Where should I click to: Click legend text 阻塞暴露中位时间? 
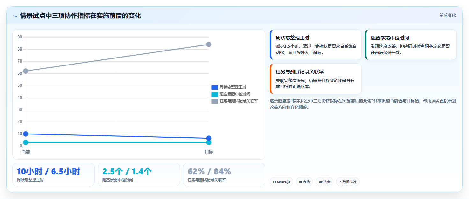235,94
